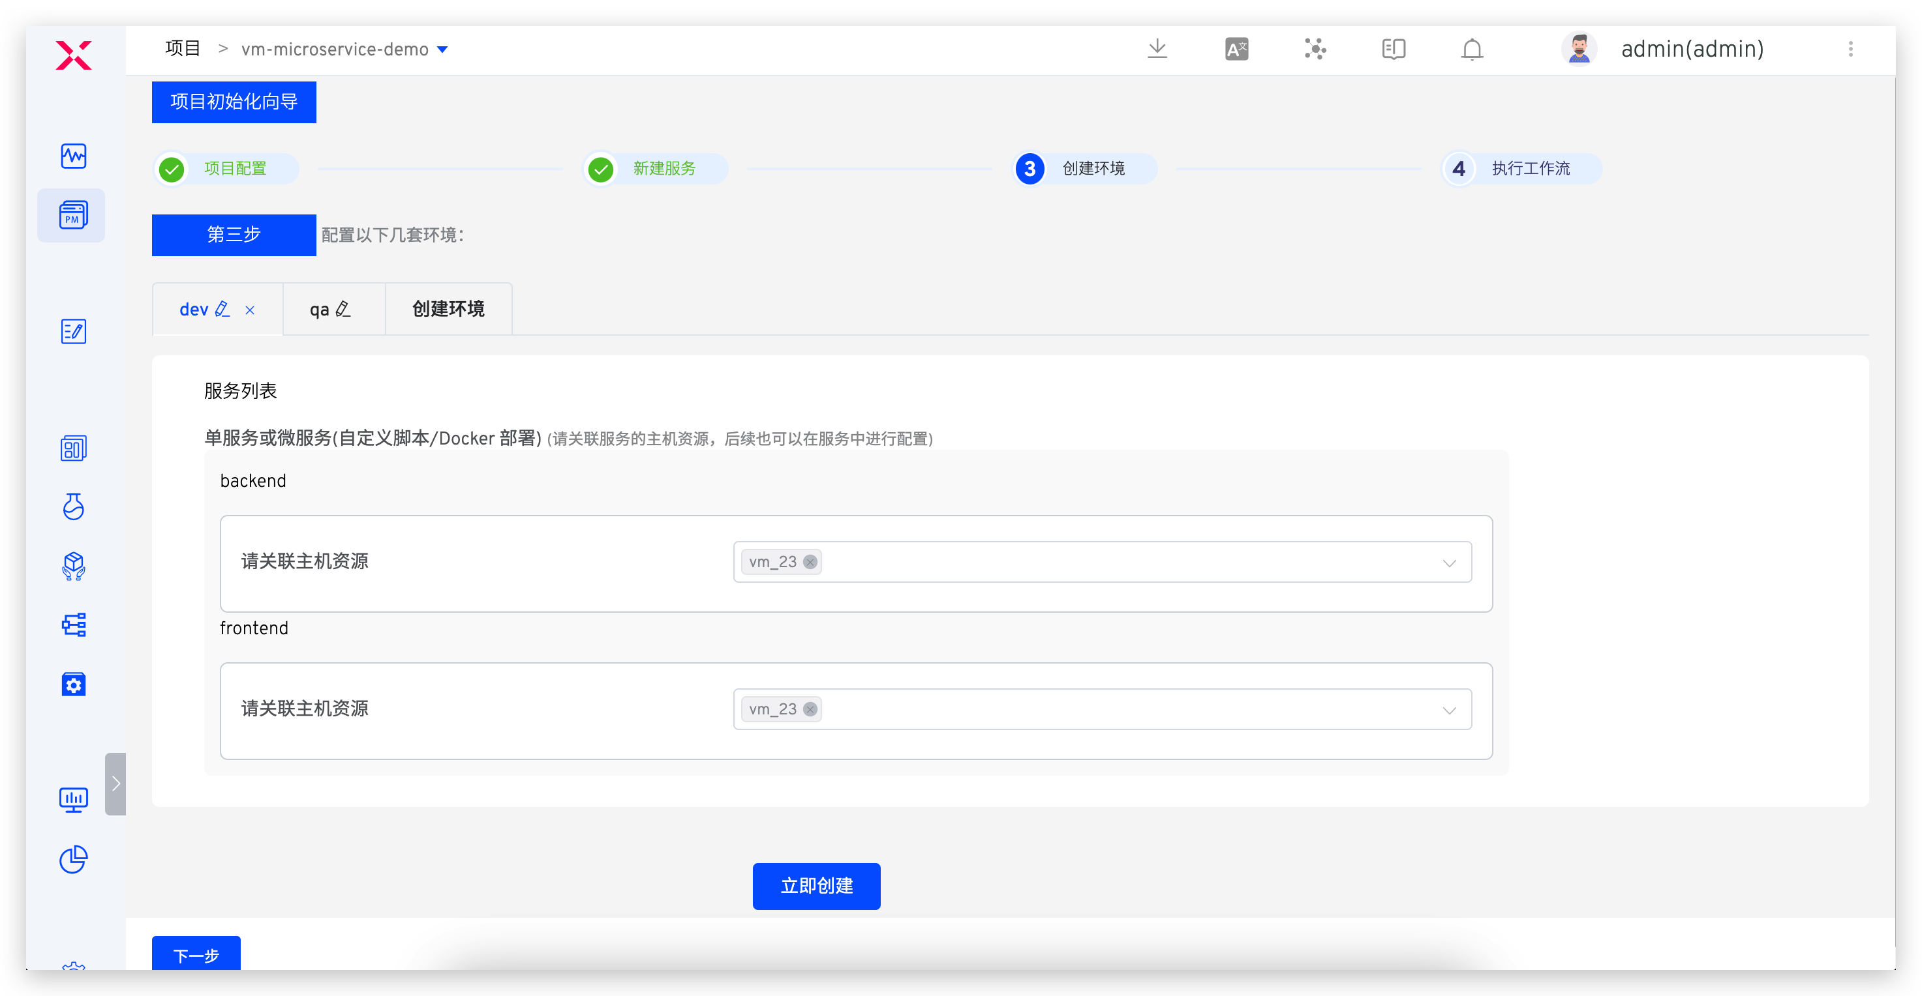Expand the vm-microservice-demo project dropdown
The image size is (1922, 996).
click(442, 49)
